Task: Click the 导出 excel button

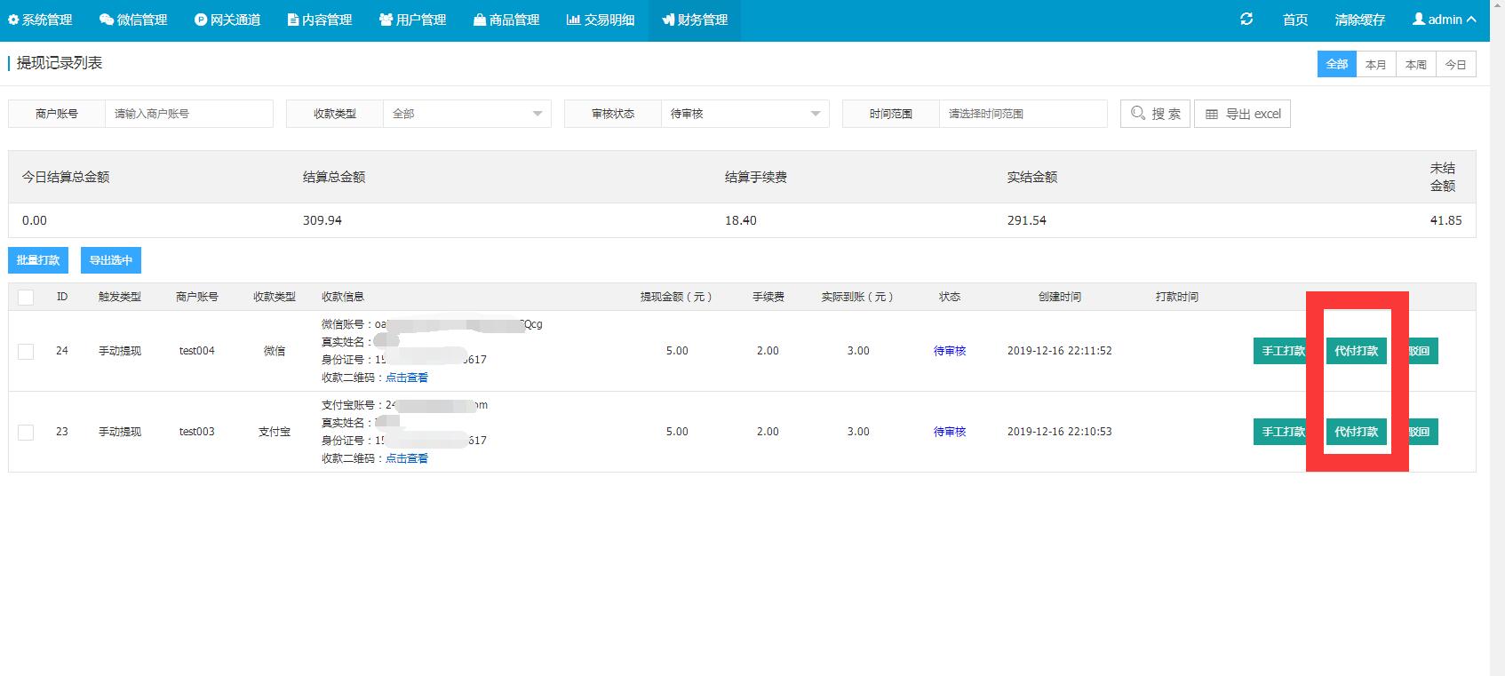Action: tap(1242, 114)
